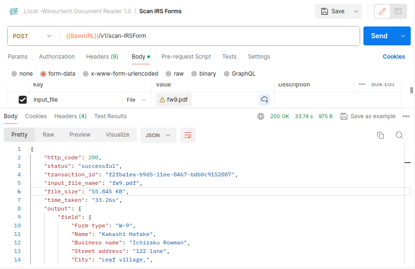The width and height of the screenshot is (415, 269).
Task: Open the response Body tab
Action: coord(10,116)
